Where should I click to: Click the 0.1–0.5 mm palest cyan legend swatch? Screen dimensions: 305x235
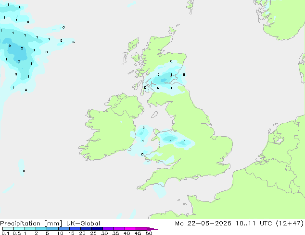click(x=8, y=229)
